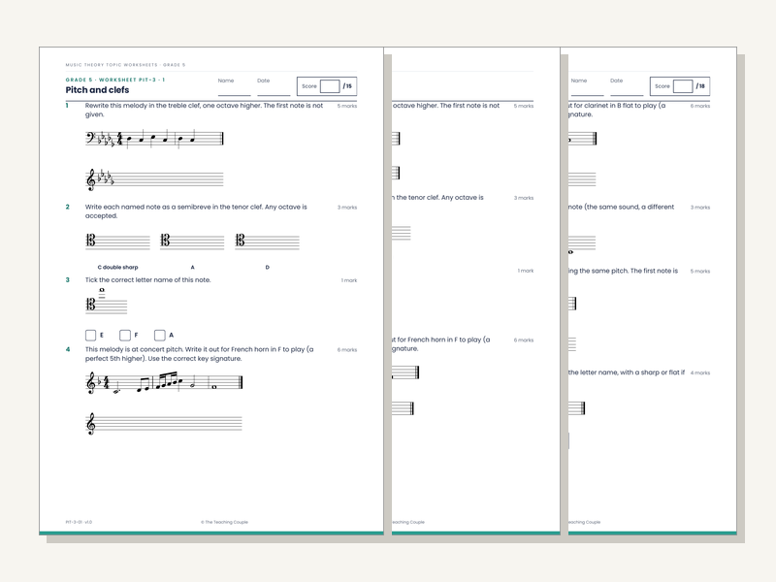Viewport: 776px width, 582px height.
Task: Click 'PIT-3-01 · v1.0' footer code
Action: [x=79, y=522]
